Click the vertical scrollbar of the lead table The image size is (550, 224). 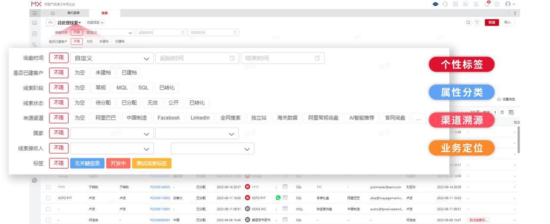point(518,139)
